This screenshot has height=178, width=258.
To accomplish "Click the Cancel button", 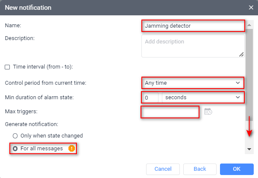I will pyautogui.click(x=163, y=169).
